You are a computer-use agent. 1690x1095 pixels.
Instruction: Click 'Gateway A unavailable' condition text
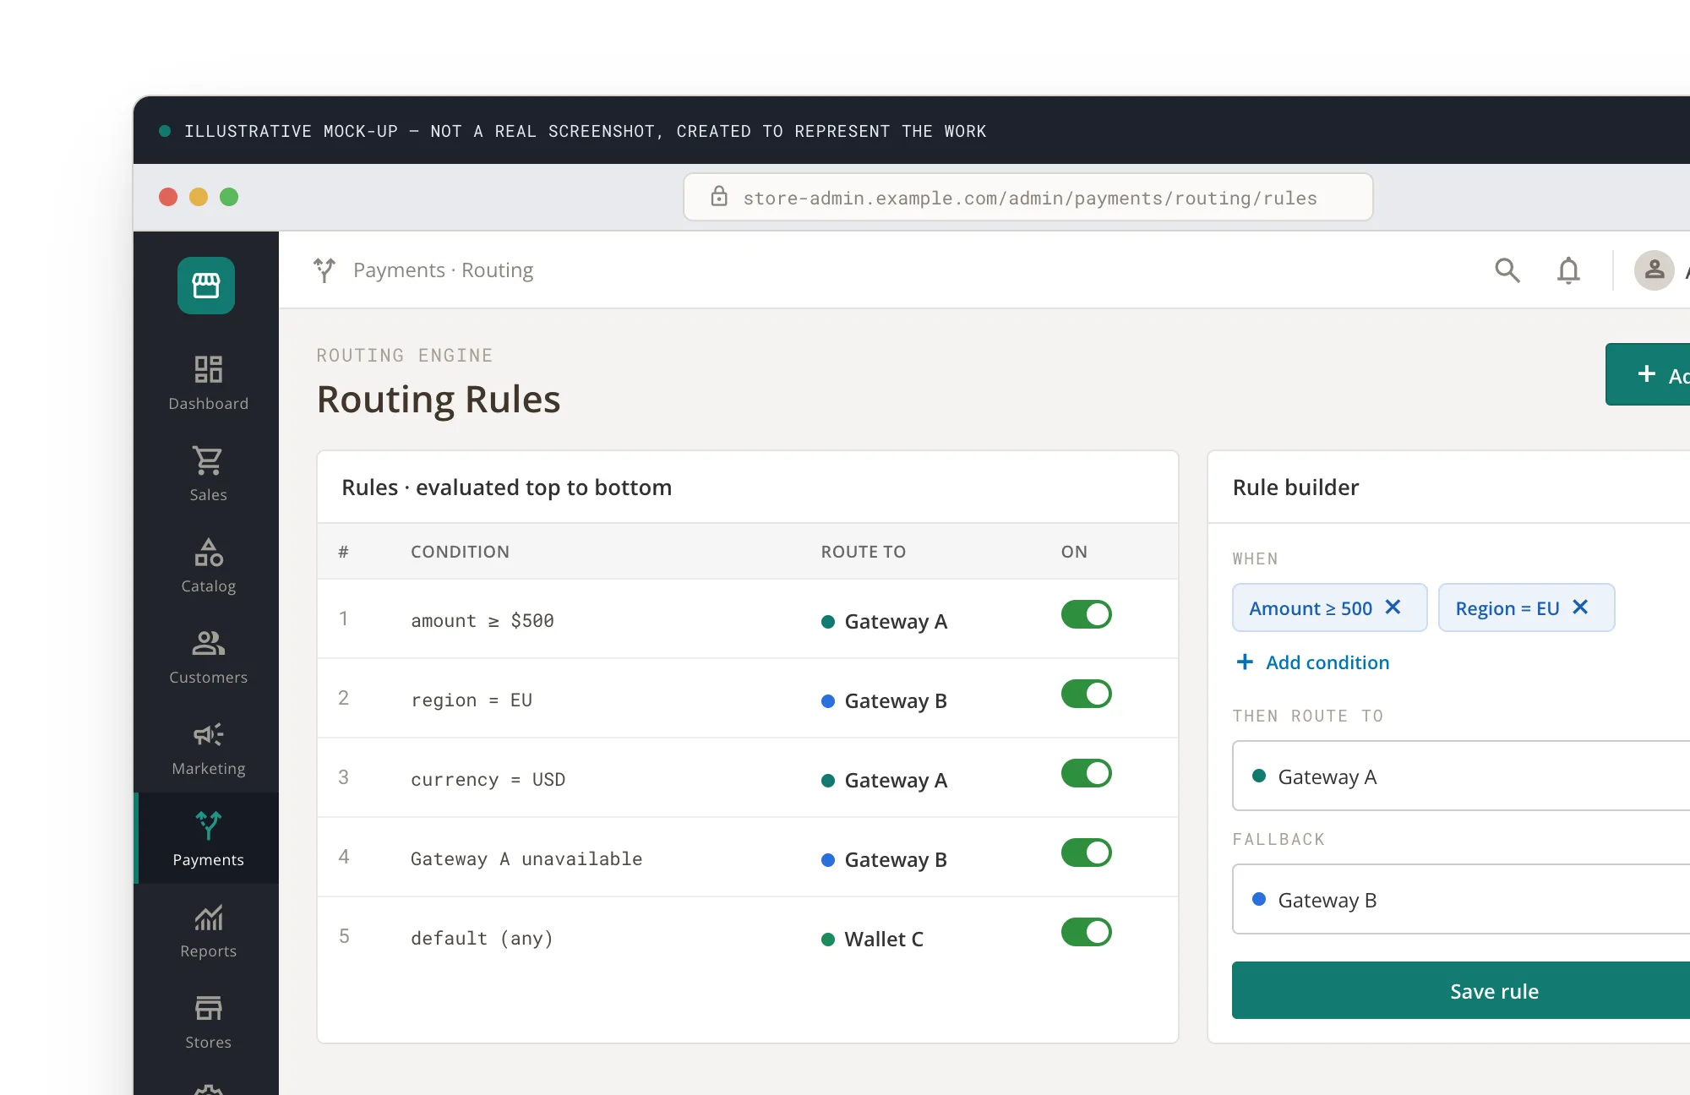(x=526, y=859)
